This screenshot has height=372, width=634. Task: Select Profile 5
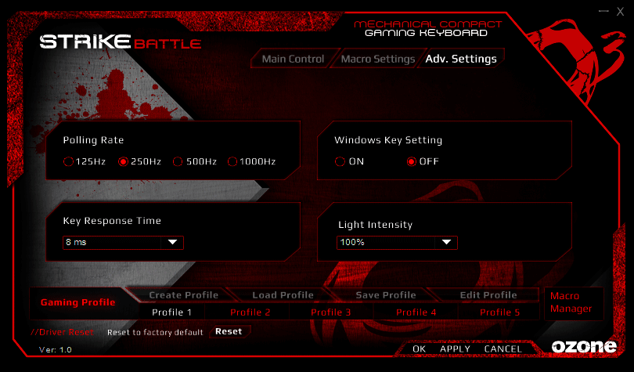click(x=499, y=312)
